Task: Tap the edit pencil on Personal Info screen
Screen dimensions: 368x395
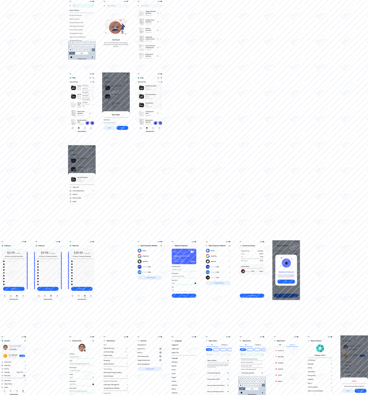Action: (x=93, y=341)
